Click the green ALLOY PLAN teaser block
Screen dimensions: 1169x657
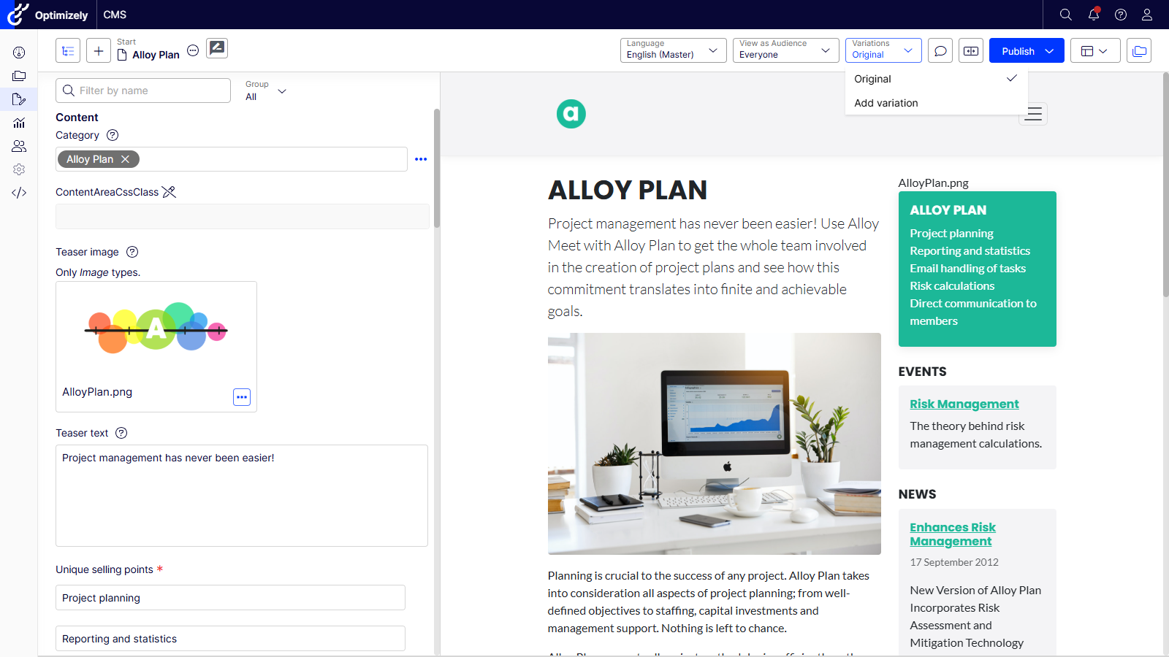(978, 269)
